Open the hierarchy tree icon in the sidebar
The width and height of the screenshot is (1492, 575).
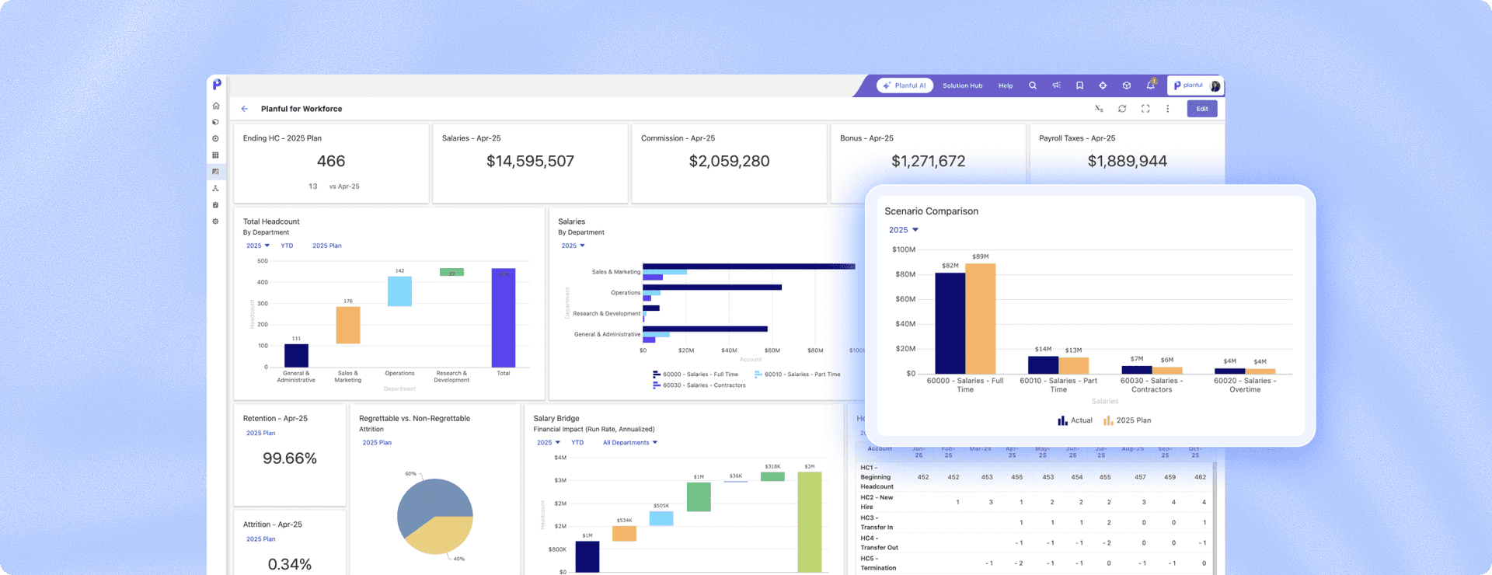pos(216,189)
